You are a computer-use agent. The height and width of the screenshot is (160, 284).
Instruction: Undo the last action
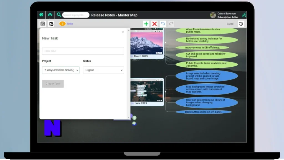click(x=163, y=24)
